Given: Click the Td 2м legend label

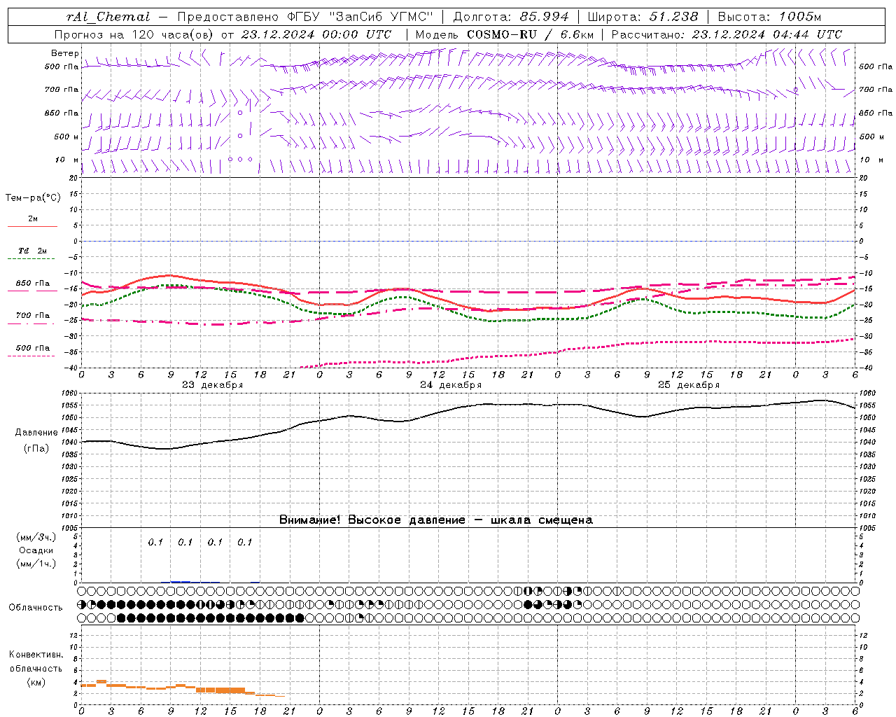Looking at the screenshot, I should tap(33, 251).
